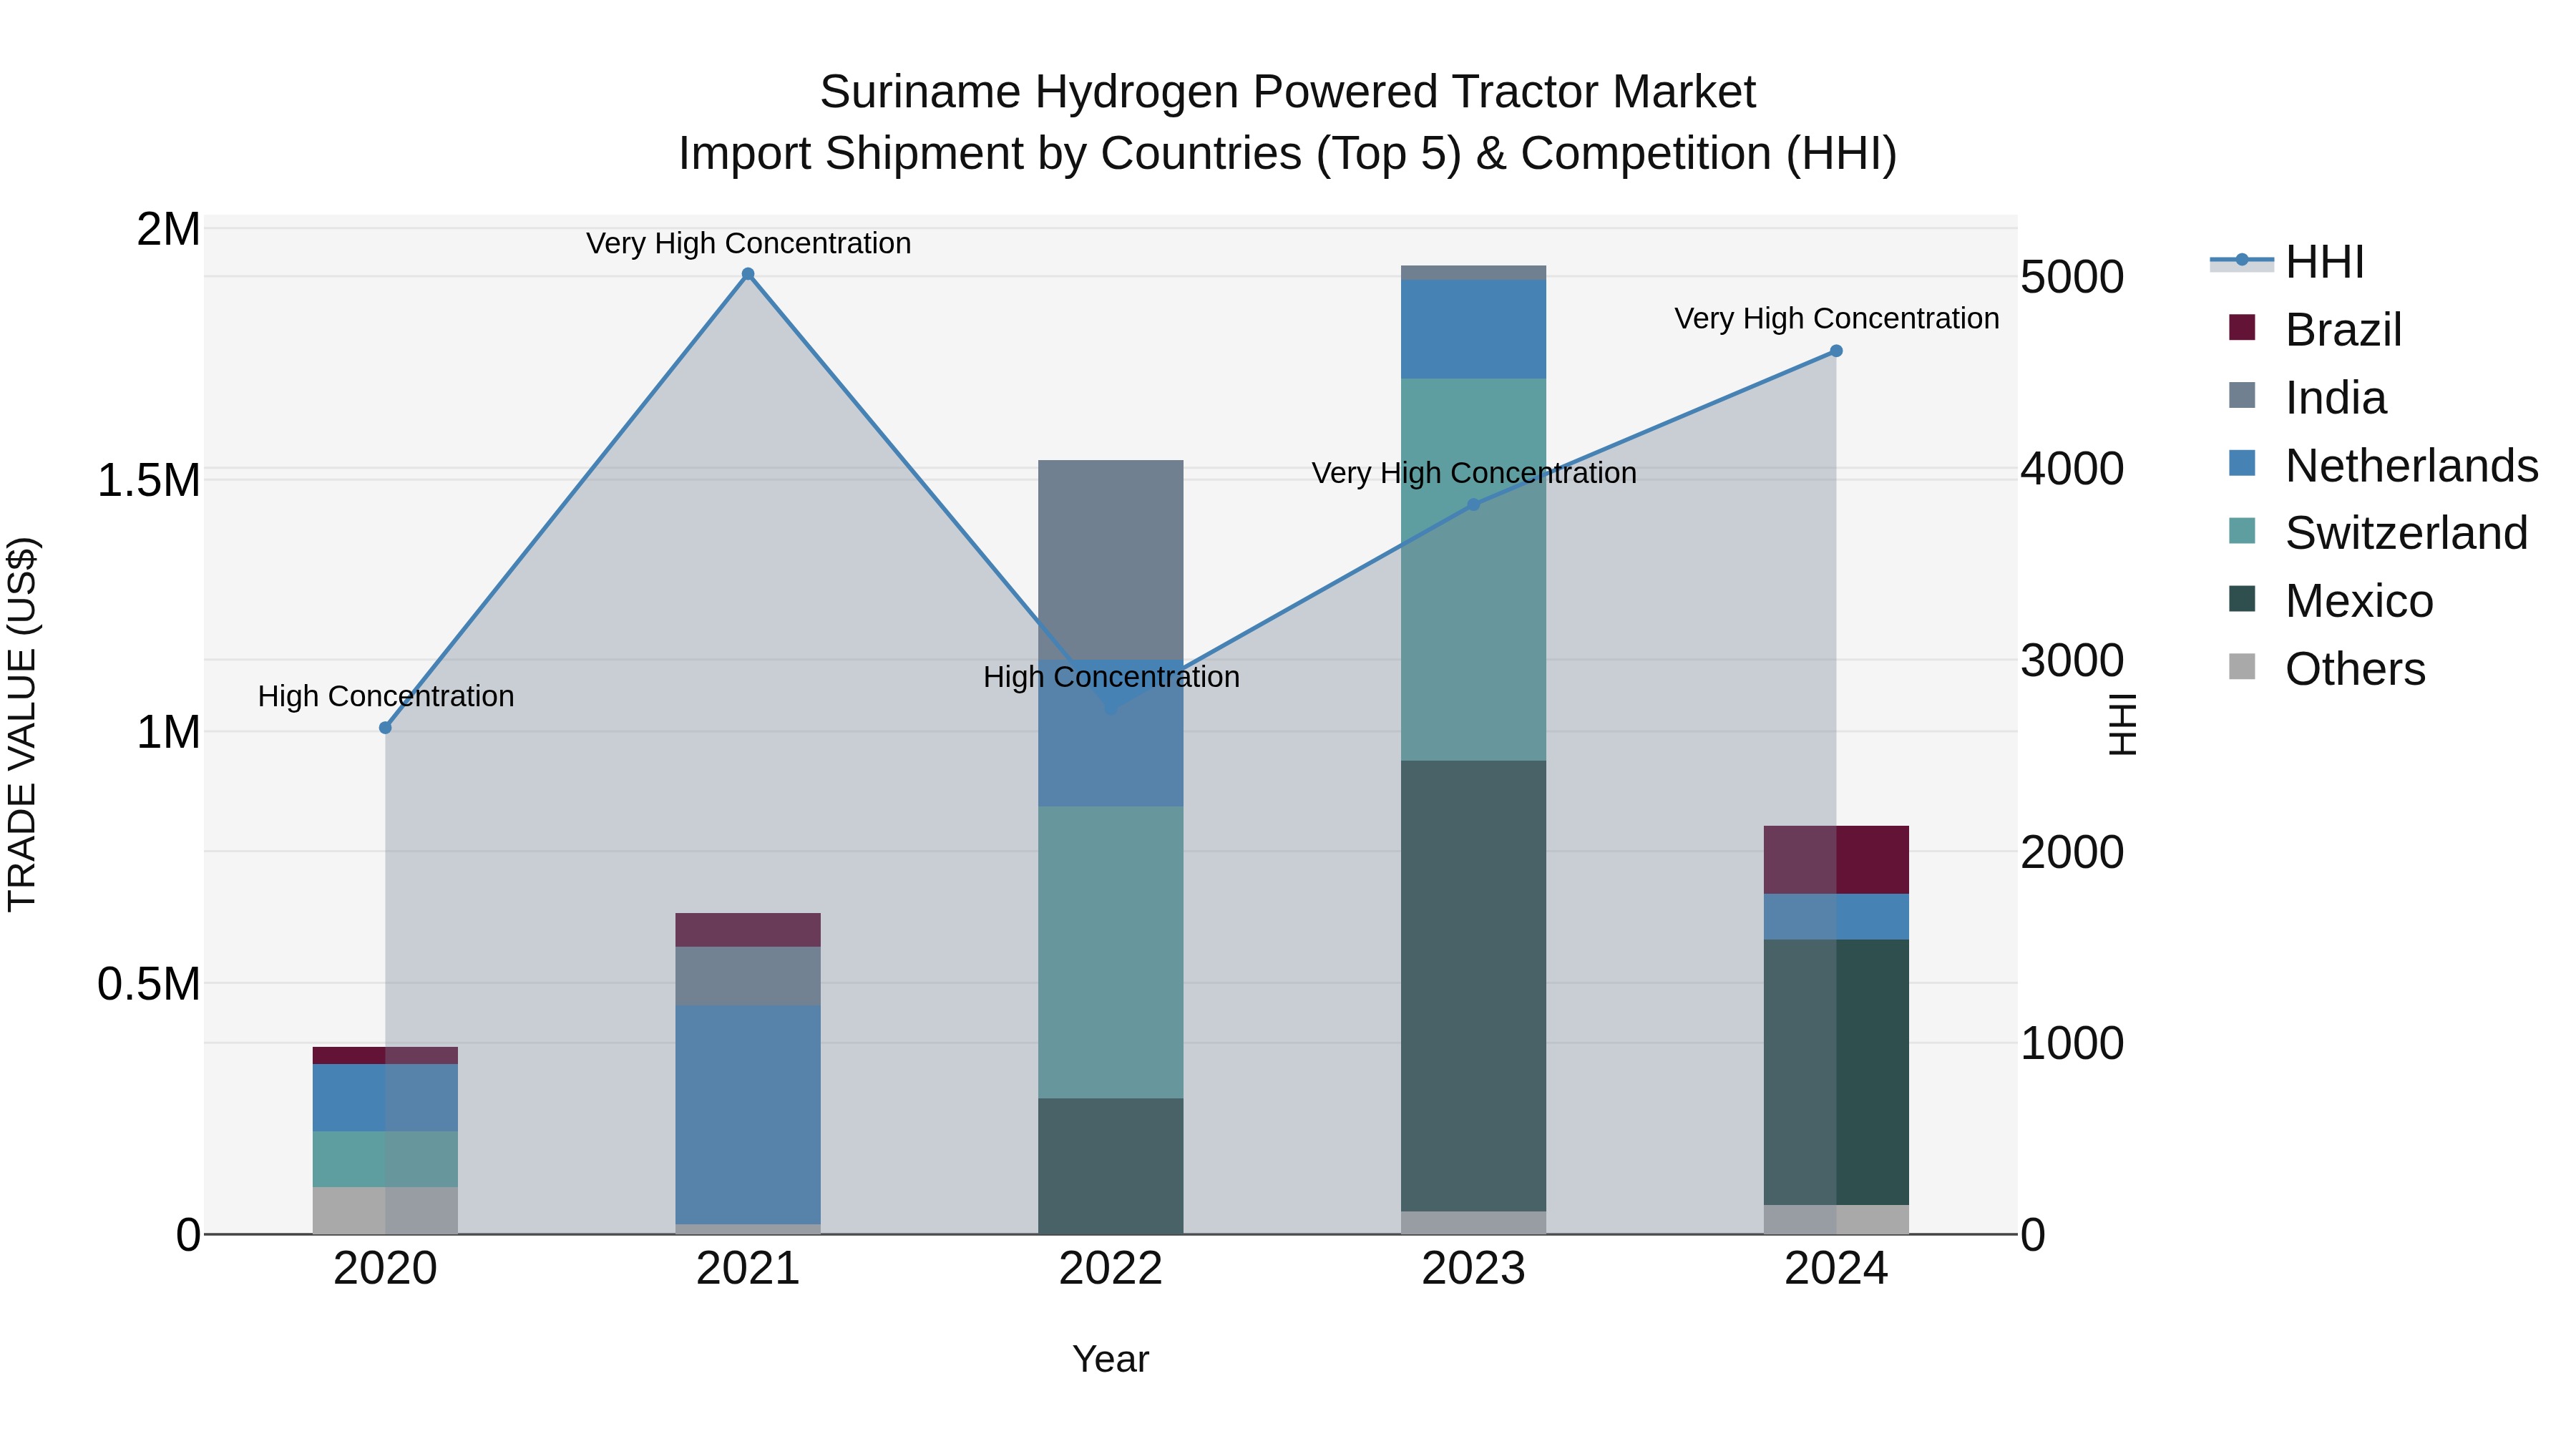Click the '2M' left axis tick
2576x1449 pixels.
click(x=169, y=230)
